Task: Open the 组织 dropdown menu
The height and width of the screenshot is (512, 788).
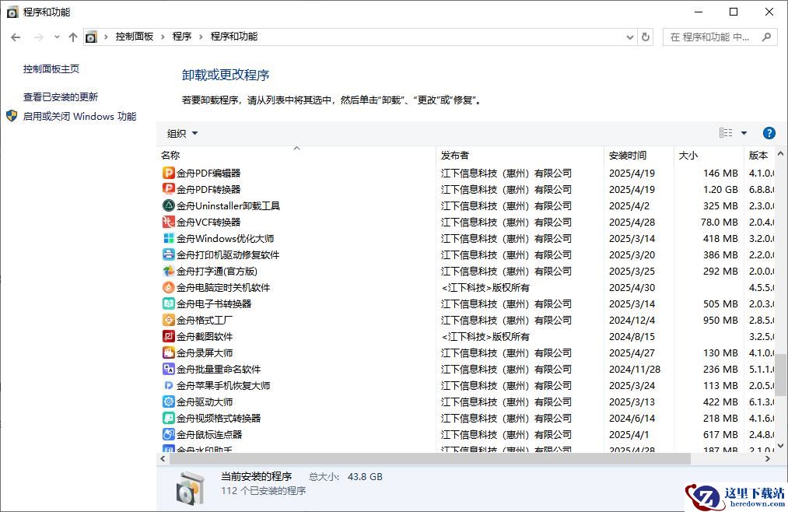Action: click(183, 133)
